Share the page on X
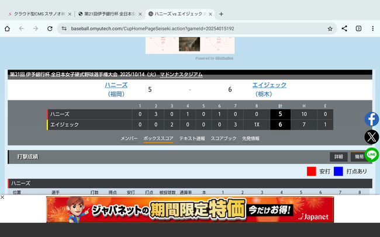 371,137
